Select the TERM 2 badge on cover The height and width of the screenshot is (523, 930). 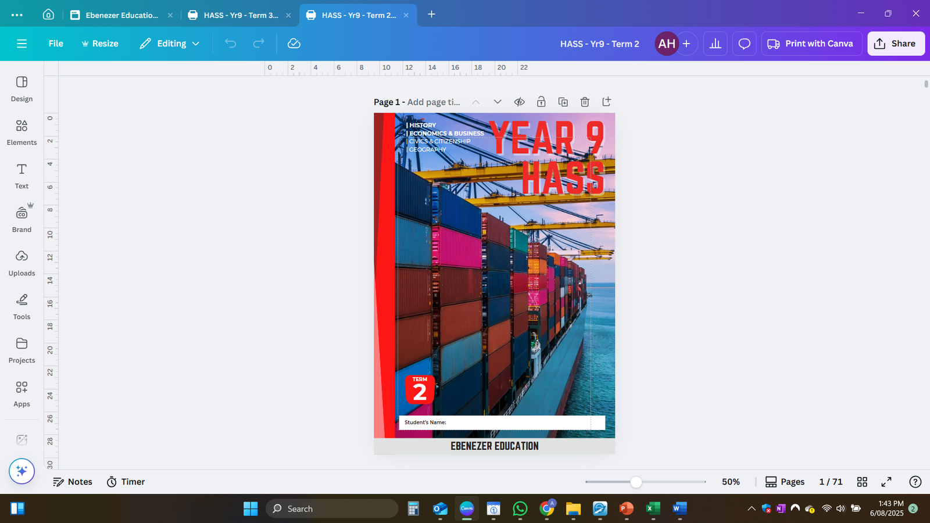420,389
